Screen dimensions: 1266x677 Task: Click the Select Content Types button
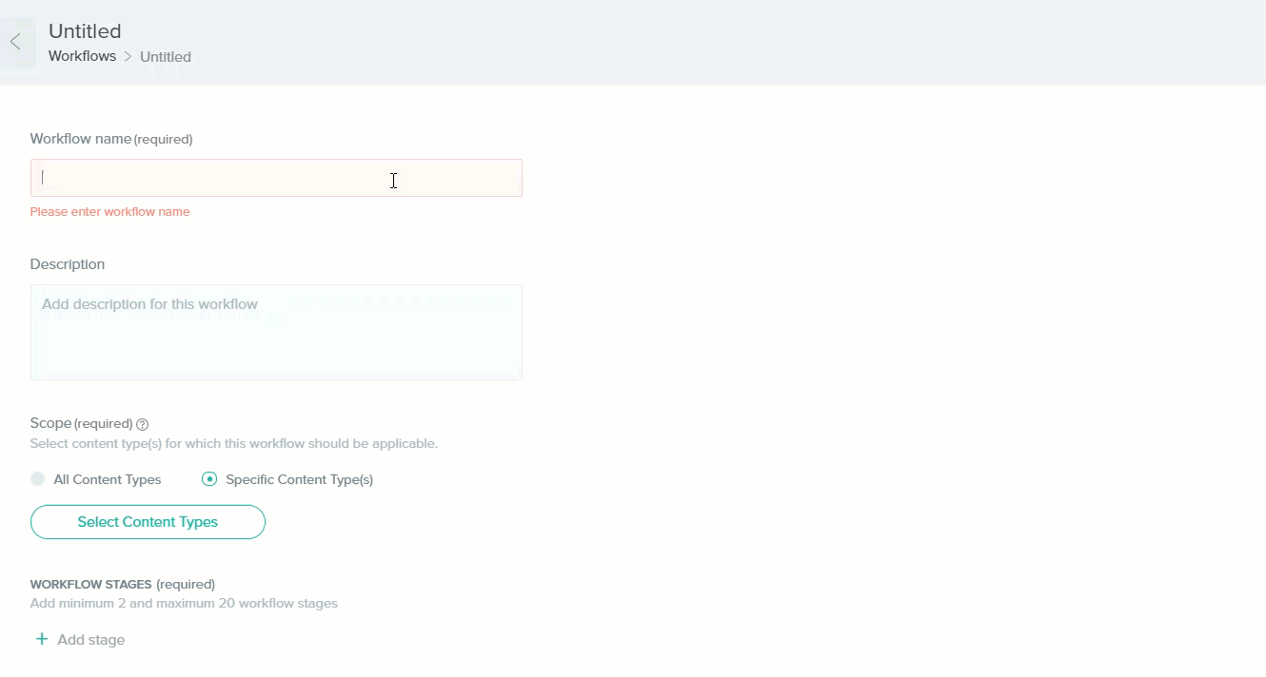pos(148,522)
